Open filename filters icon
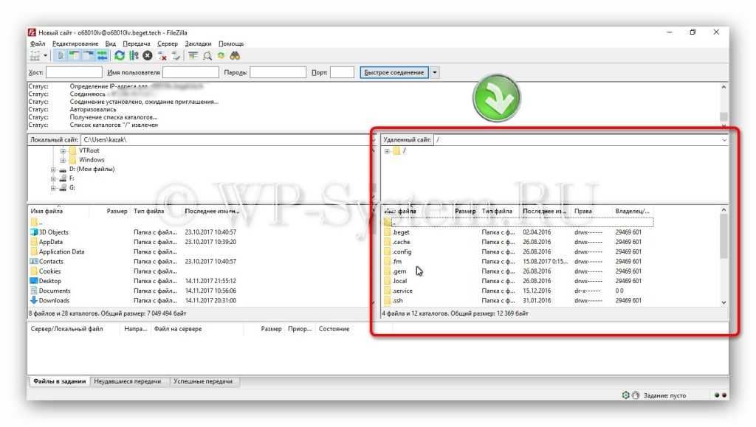 pos(193,55)
